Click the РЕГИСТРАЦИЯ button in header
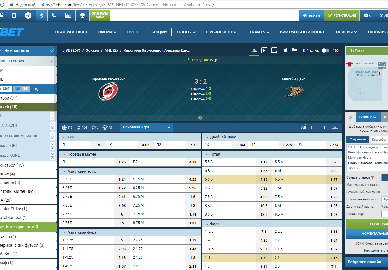388x270 pixels. point(342,16)
